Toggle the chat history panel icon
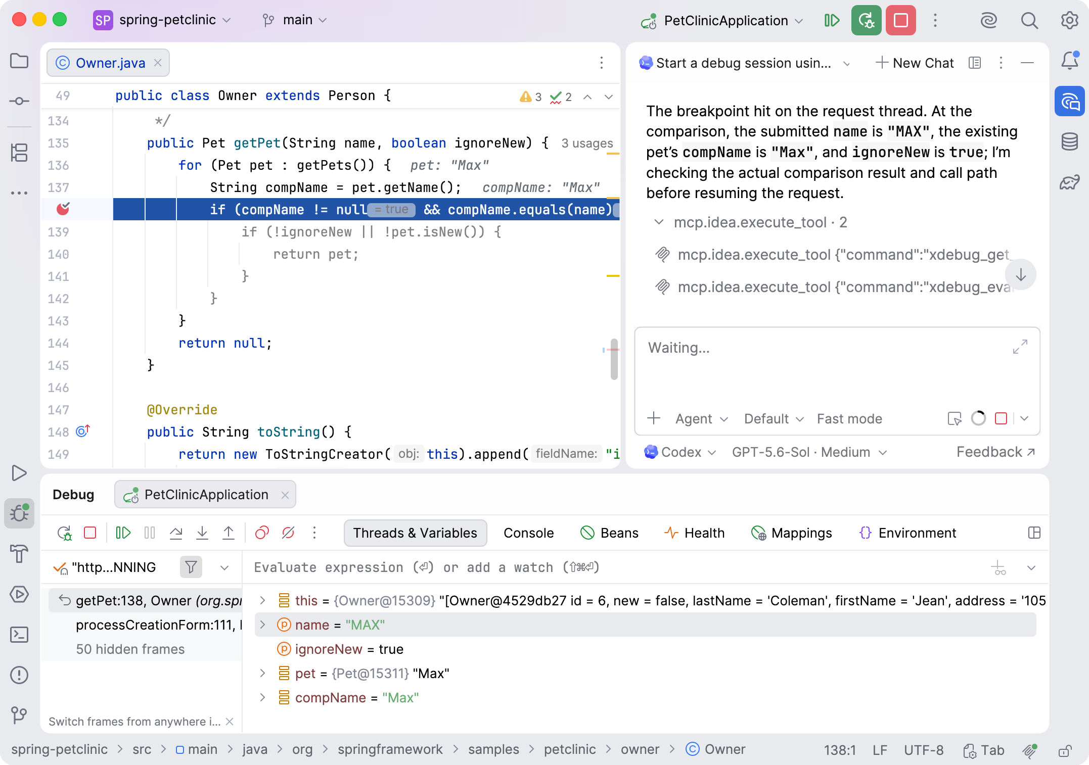The height and width of the screenshot is (765, 1089). coord(975,63)
